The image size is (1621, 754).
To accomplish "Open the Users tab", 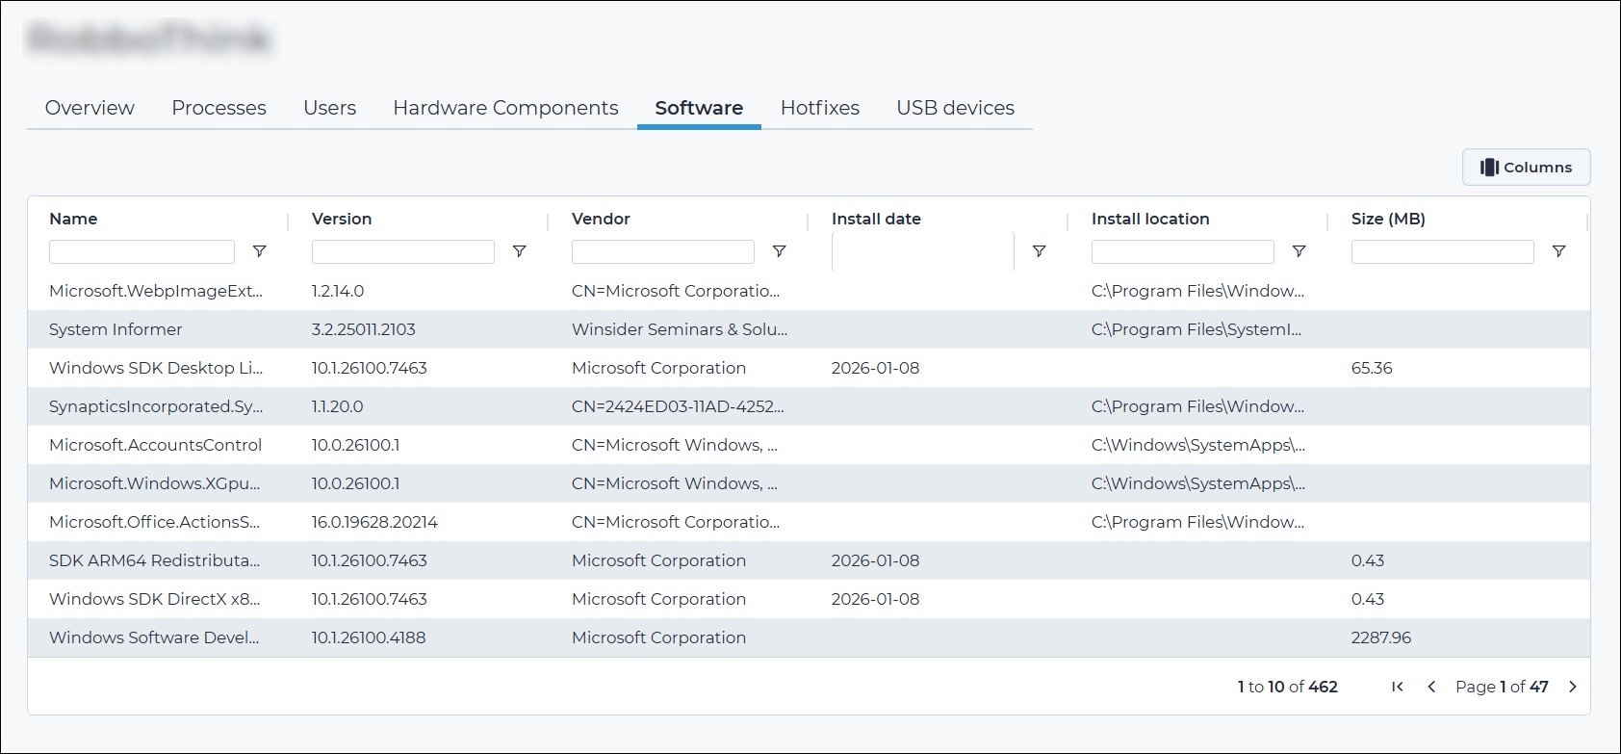I will 329,108.
